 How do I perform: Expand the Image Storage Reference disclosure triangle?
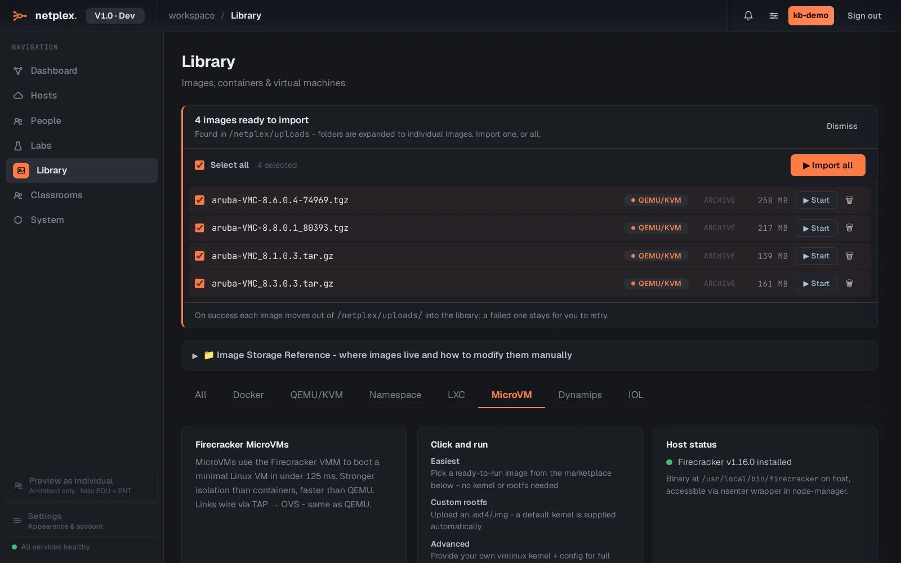click(x=195, y=356)
